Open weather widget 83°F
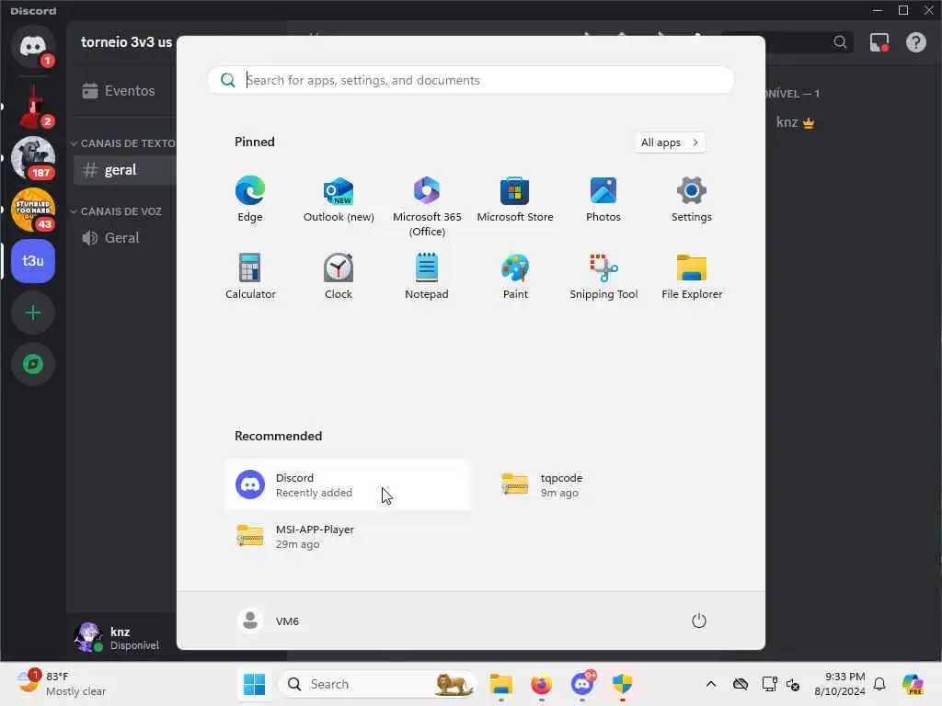 [62, 684]
